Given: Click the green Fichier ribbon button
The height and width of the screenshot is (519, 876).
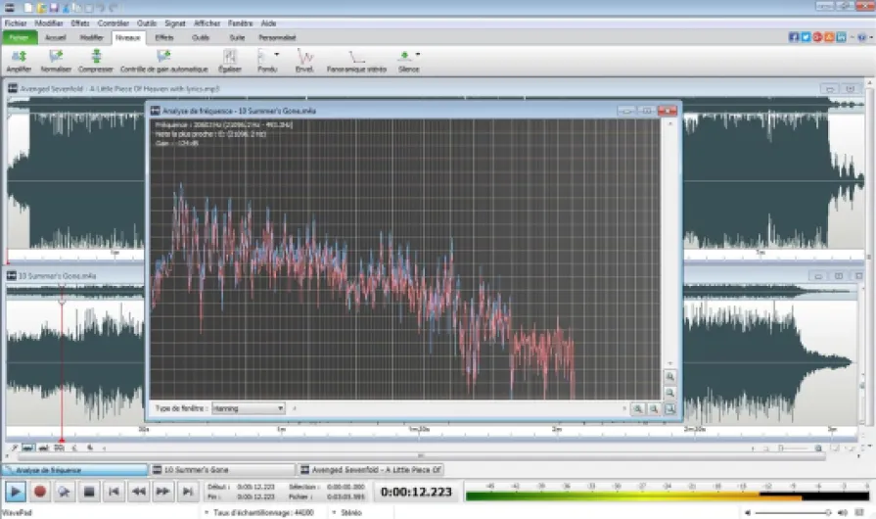Looking at the screenshot, I should (x=20, y=37).
